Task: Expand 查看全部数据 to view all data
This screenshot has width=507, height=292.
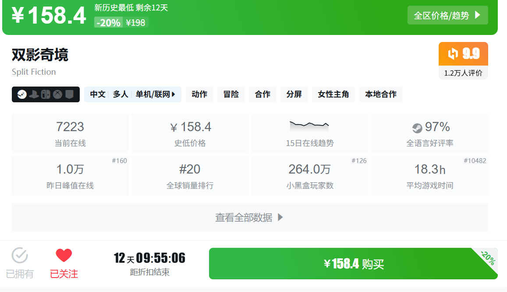Action: point(250,217)
